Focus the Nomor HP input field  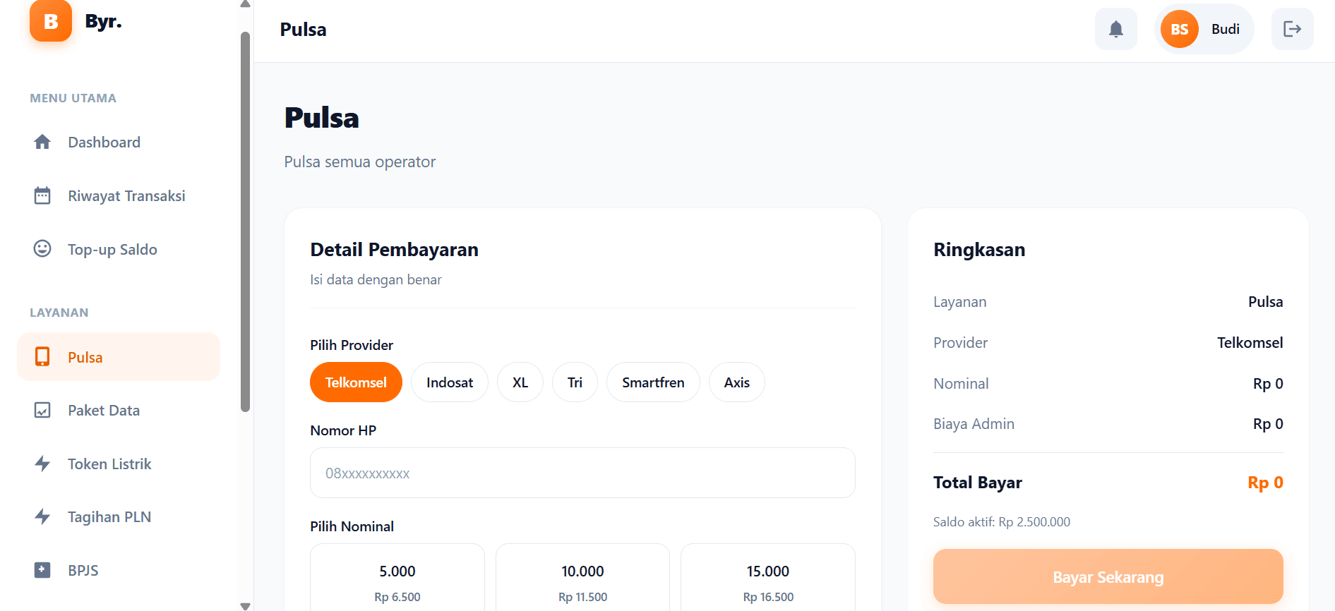(x=582, y=473)
